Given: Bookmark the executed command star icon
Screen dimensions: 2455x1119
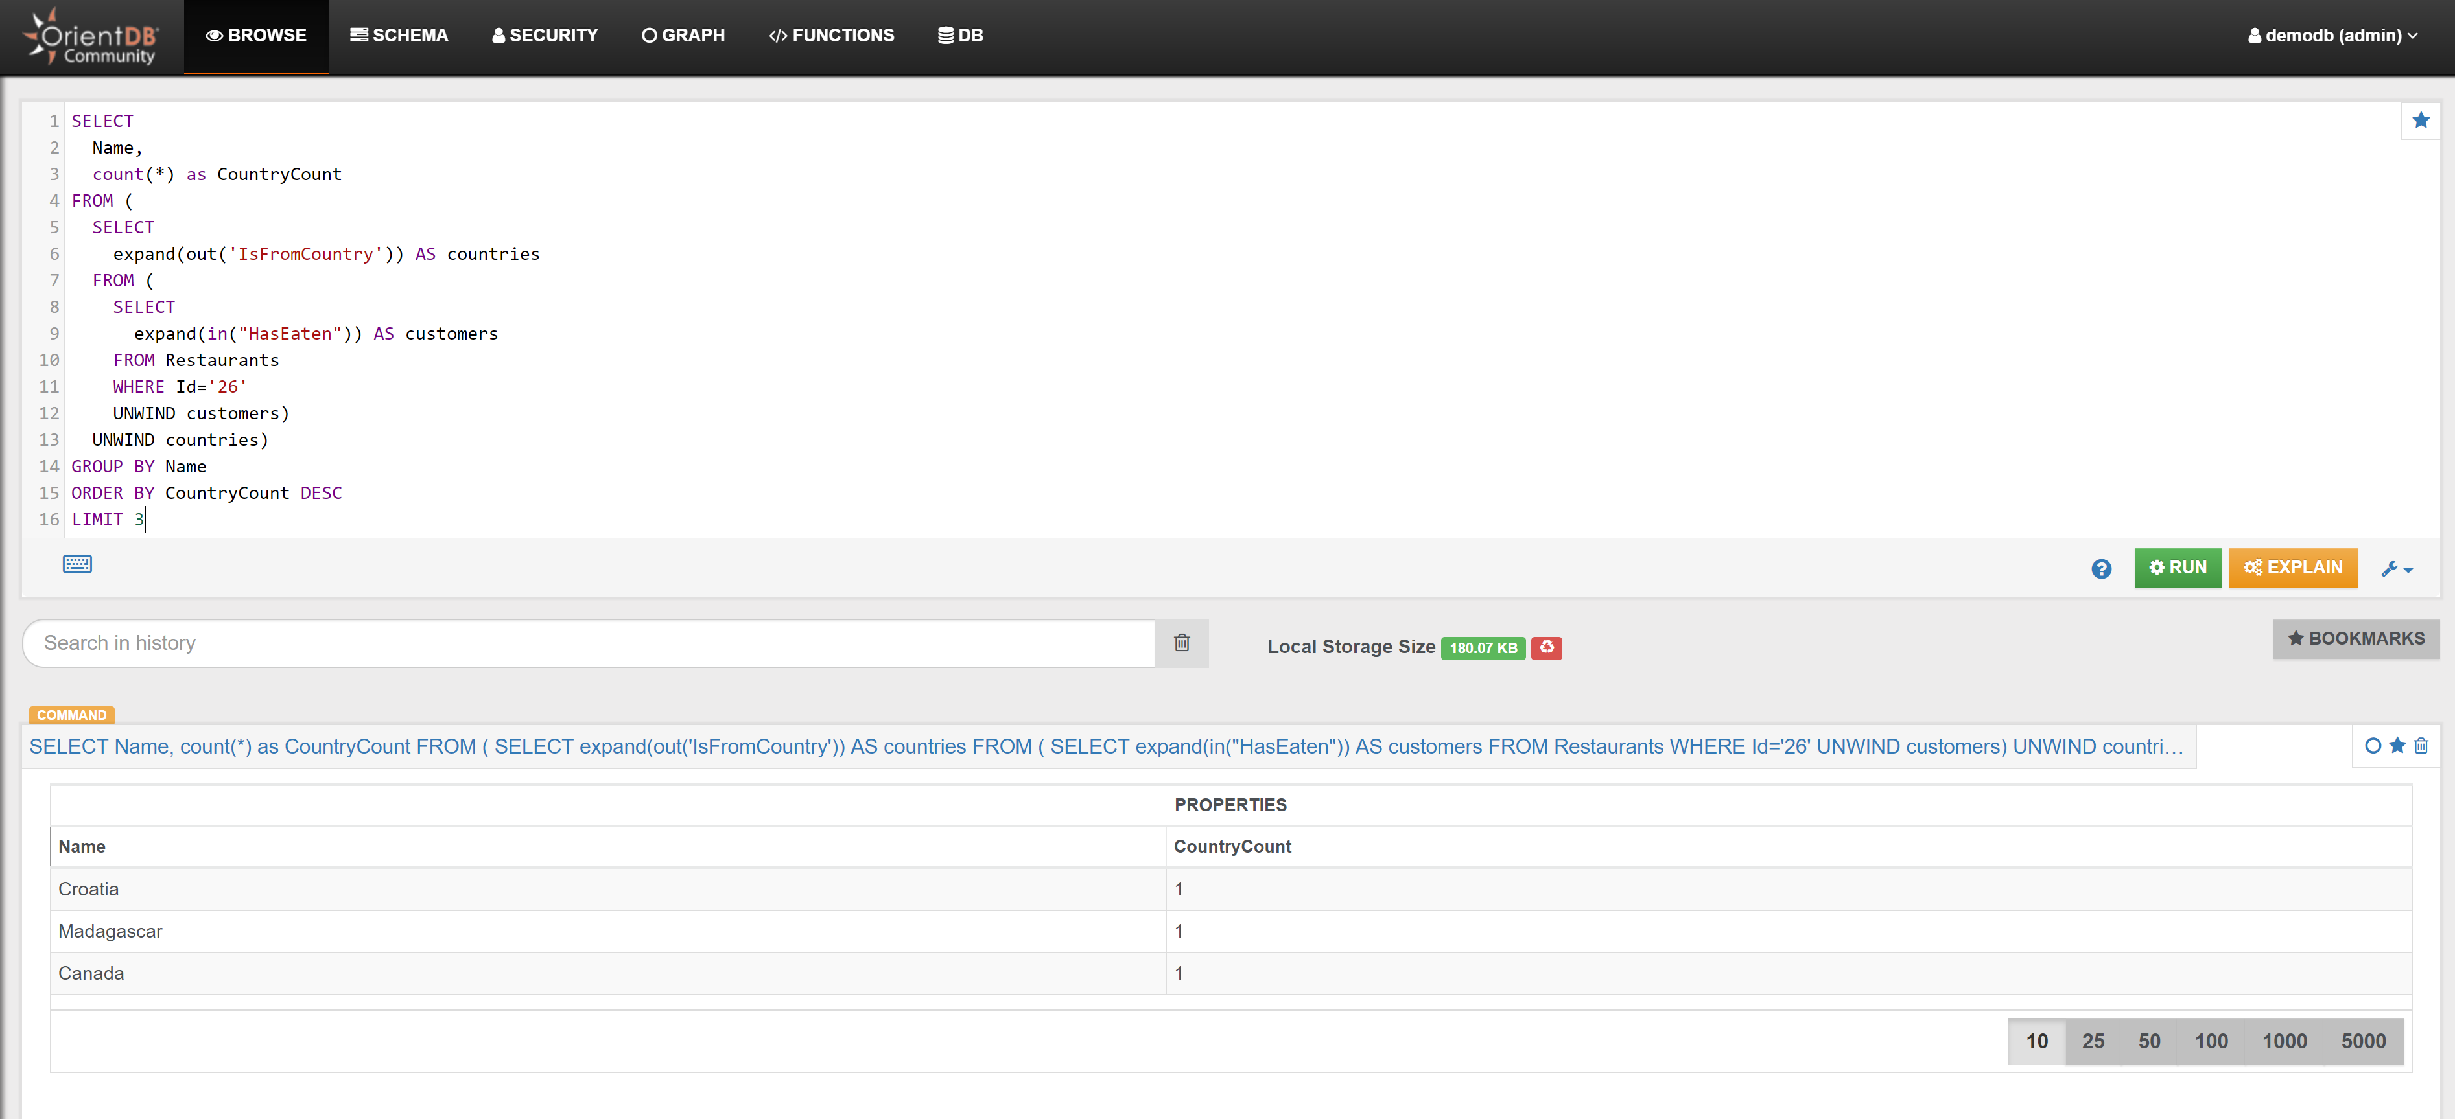Looking at the screenshot, I should 2397,746.
